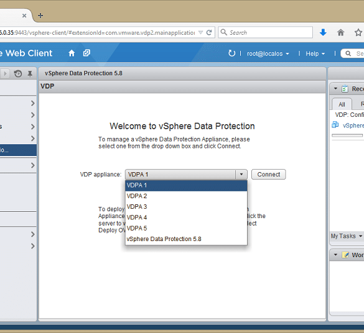Reload the page from address bar
Viewport: 364px width, 333px height.
tap(209, 32)
